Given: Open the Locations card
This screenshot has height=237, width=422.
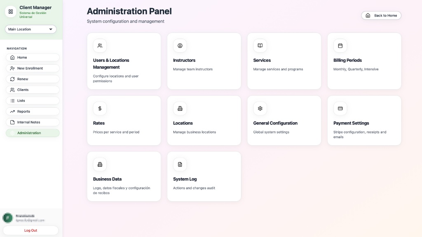Looking at the screenshot, I should pyautogui.click(x=204, y=121).
